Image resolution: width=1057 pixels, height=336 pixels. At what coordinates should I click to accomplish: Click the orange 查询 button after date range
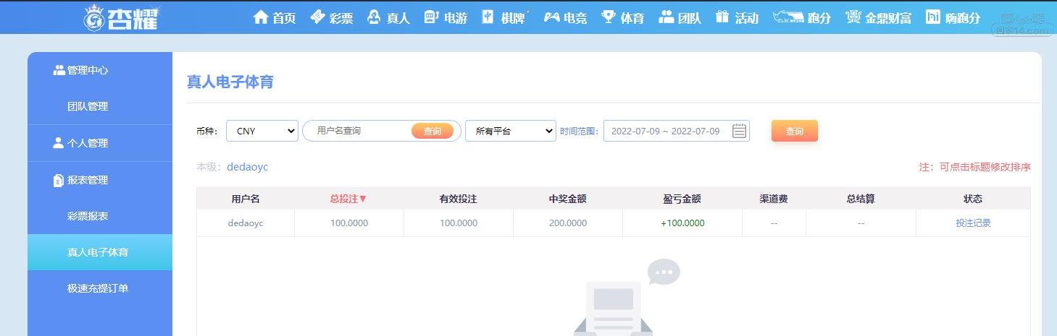pyautogui.click(x=795, y=131)
